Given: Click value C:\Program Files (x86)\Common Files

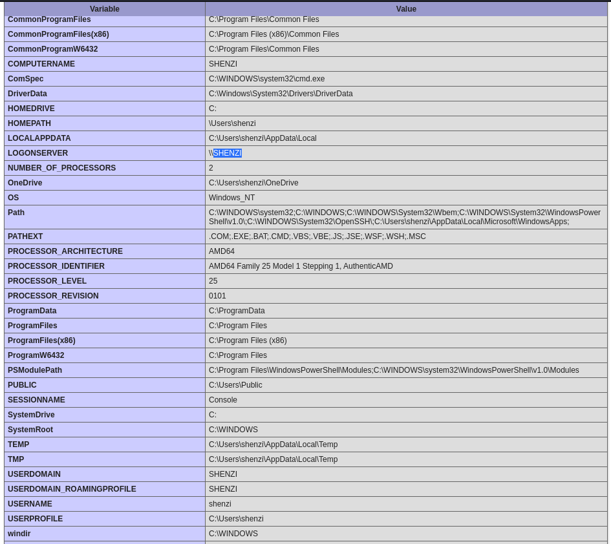Looking at the screenshot, I should [x=274, y=34].
